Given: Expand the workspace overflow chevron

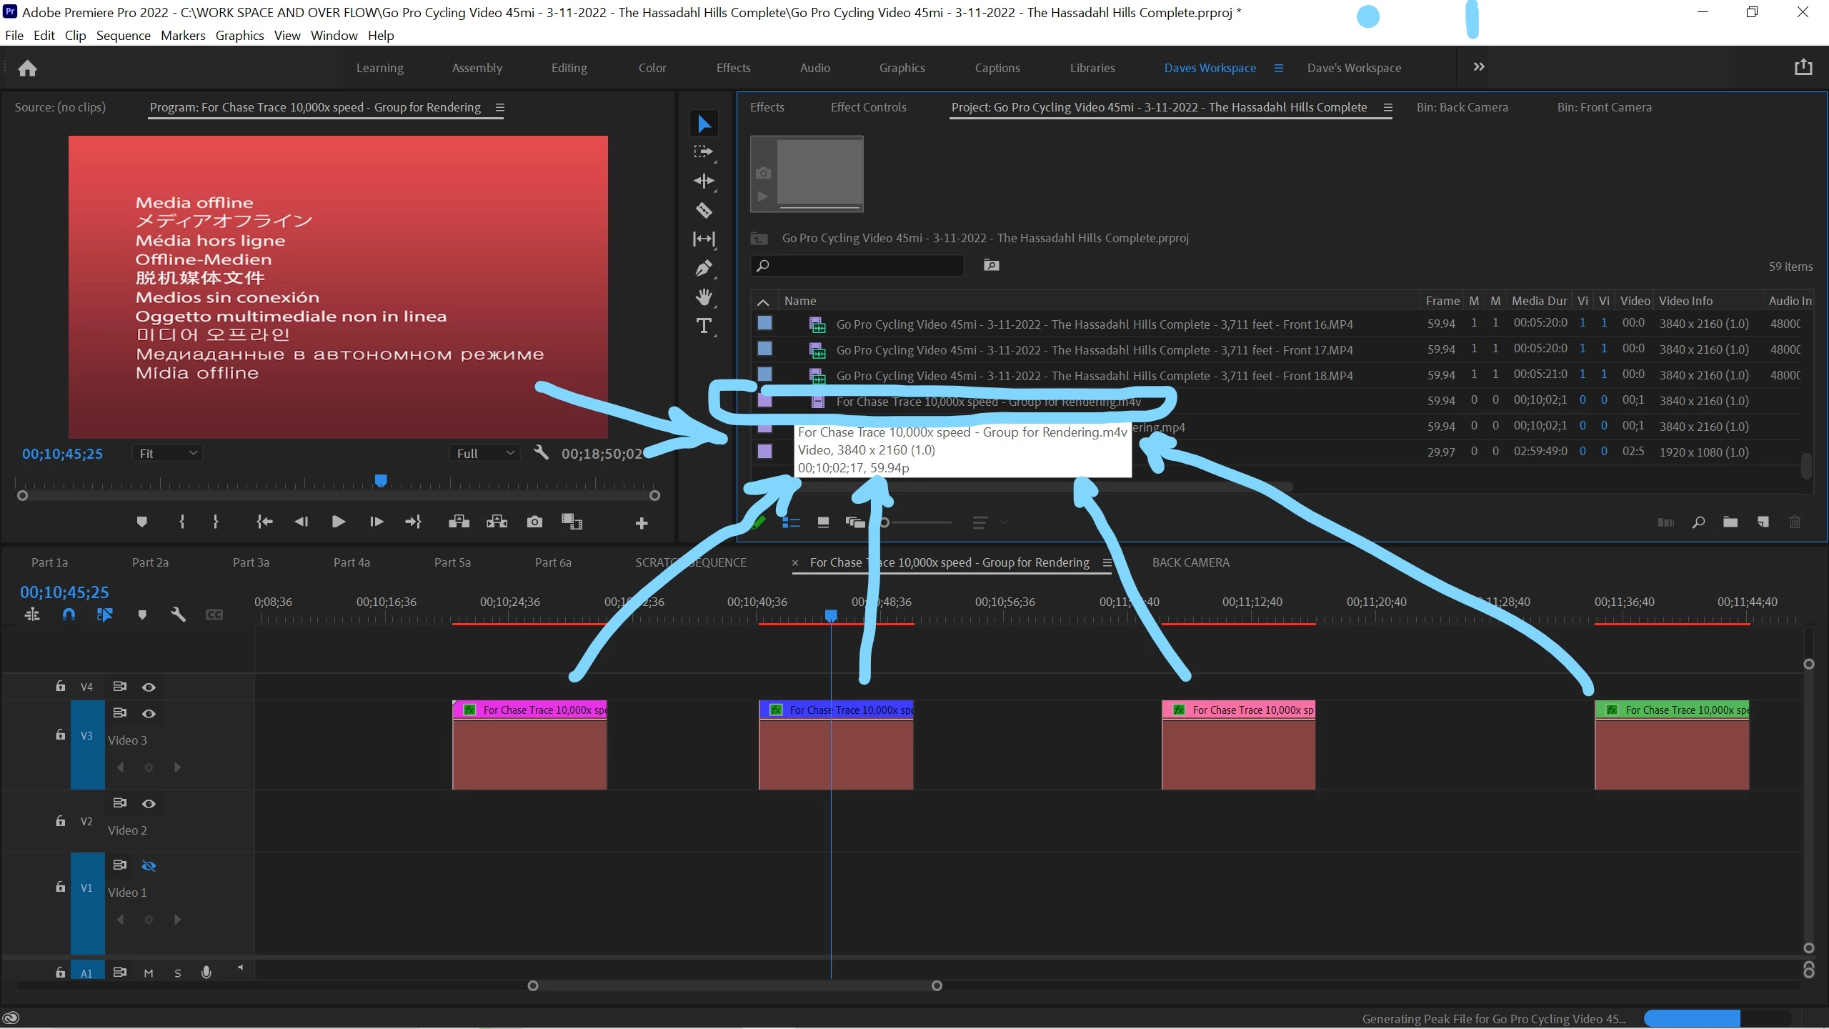Looking at the screenshot, I should point(1478,67).
